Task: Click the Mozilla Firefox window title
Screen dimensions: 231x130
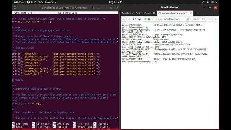Action: [170, 8]
